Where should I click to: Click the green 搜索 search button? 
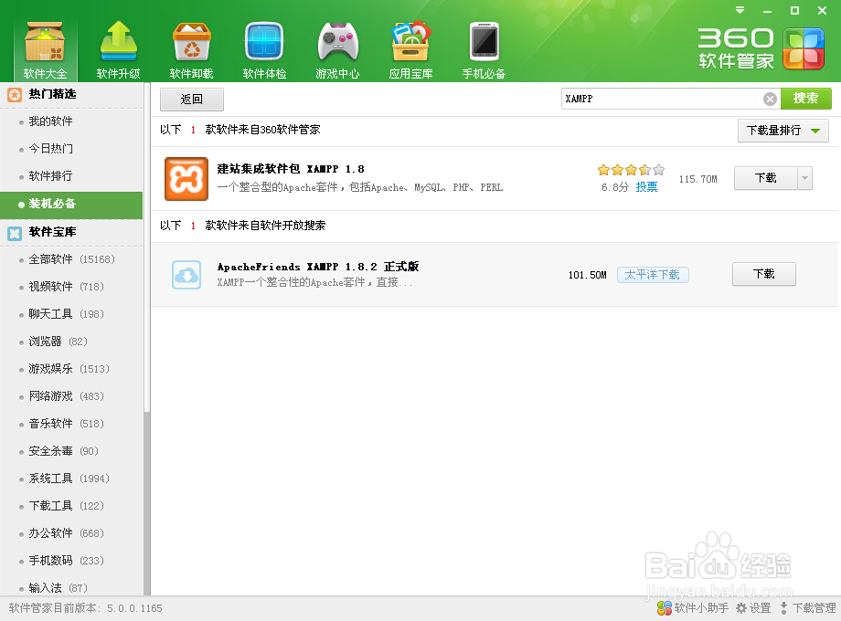point(806,99)
